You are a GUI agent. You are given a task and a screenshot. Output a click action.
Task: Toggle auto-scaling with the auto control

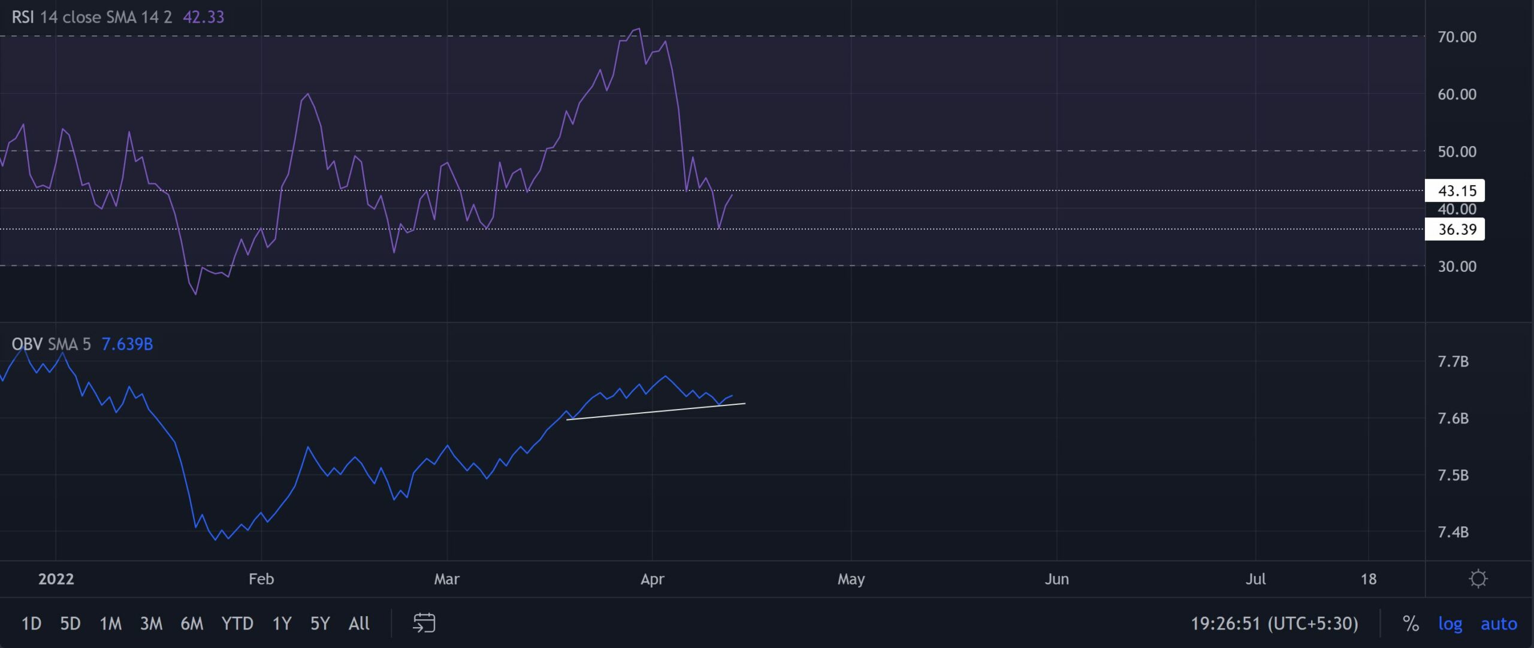point(1497,623)
